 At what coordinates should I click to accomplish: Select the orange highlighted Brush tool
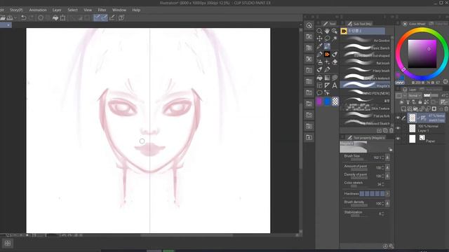[x=327, y=54]
